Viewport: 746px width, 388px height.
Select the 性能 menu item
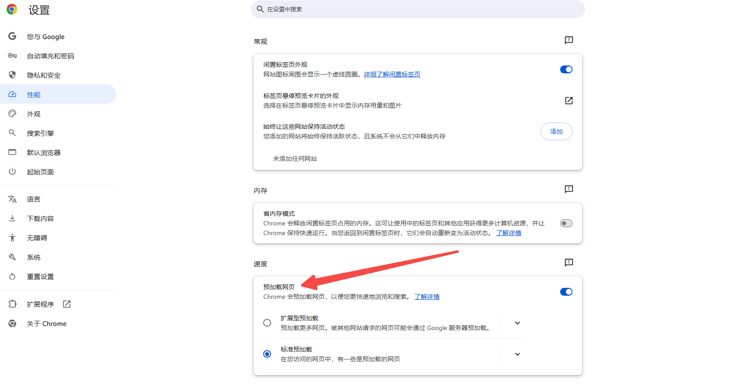(x=58, y=94)
